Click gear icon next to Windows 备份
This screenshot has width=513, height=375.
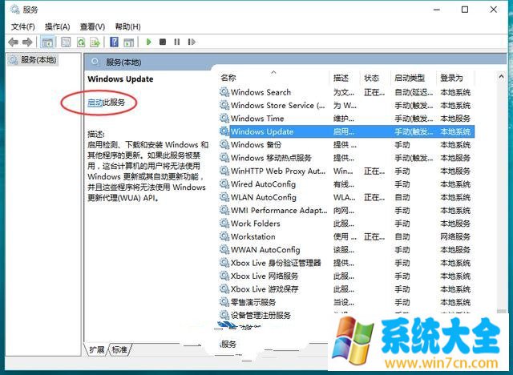[224, 144]
